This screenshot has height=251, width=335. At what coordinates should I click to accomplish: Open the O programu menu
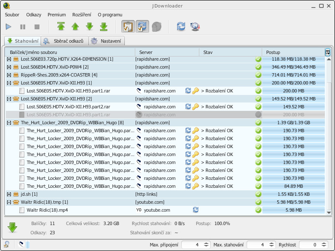pyautogui.click(x=110, y=15)
